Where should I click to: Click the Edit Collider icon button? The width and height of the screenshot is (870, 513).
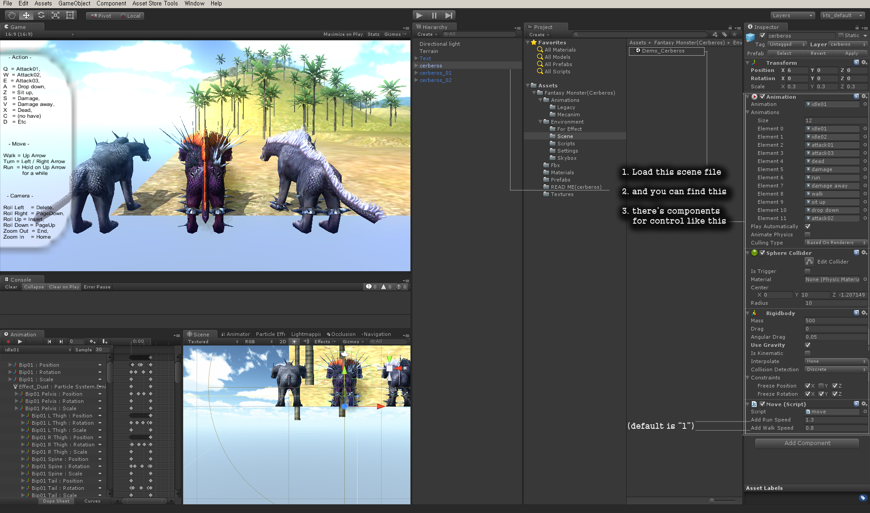coord(809,261)
